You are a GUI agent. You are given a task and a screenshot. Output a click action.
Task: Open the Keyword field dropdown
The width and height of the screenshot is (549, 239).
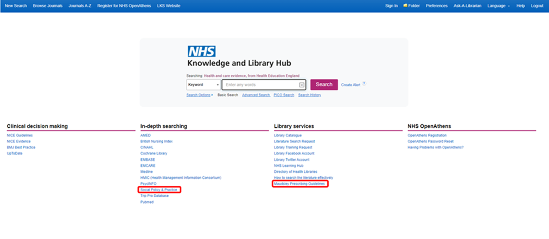point(203,85)
